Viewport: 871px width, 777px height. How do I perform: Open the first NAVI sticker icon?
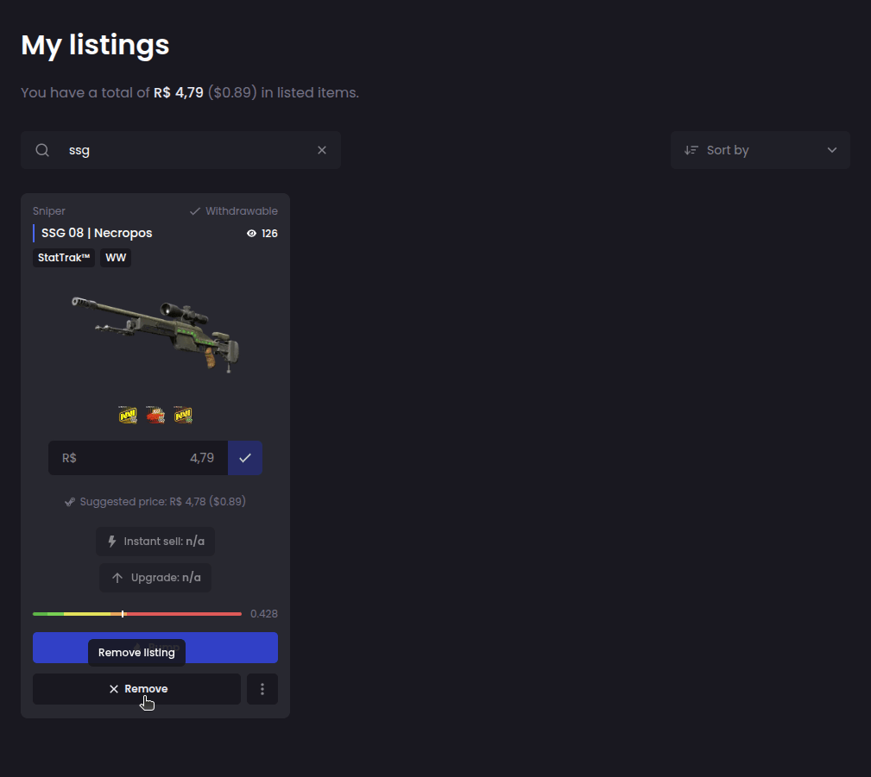tap(128, 415)
